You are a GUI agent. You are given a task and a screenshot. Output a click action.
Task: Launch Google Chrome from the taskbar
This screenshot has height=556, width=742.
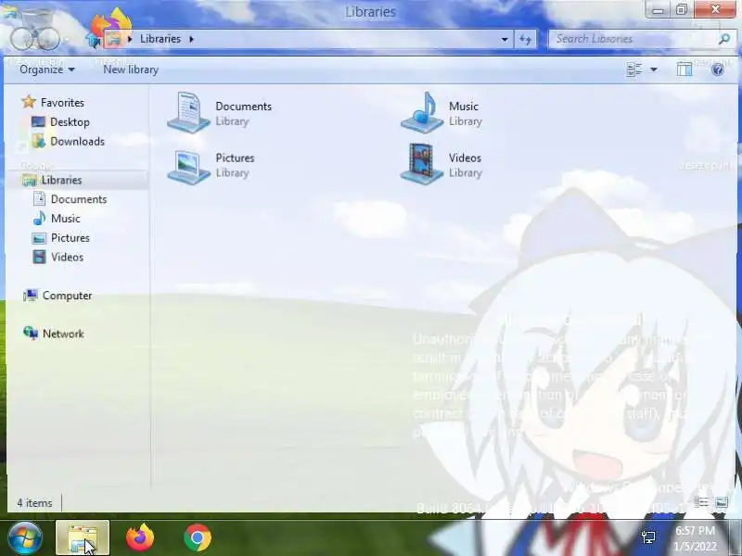point(198,537)
